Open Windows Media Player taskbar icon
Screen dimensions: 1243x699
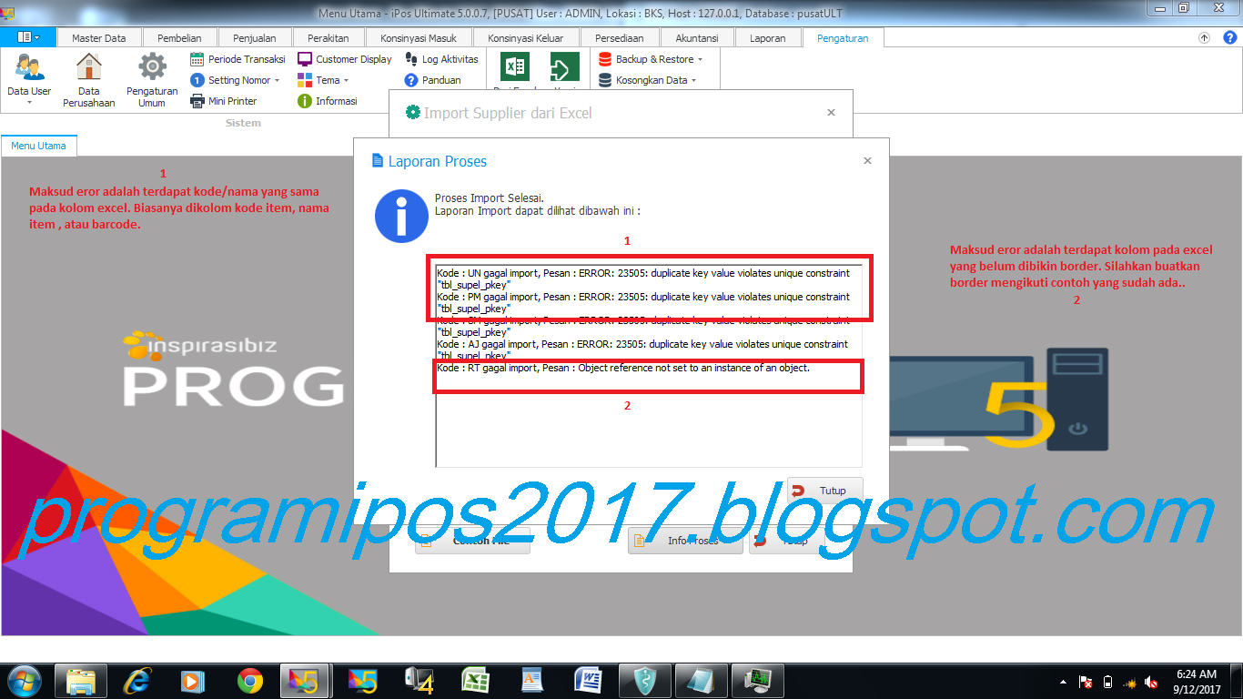tap(194, 681)
